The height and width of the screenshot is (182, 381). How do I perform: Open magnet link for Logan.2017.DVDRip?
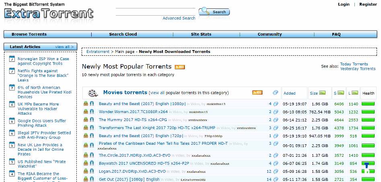(92, 171)
